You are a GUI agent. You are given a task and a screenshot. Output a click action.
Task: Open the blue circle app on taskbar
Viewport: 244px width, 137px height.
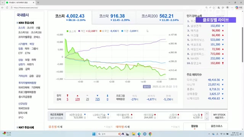click(x=144, y=134)
